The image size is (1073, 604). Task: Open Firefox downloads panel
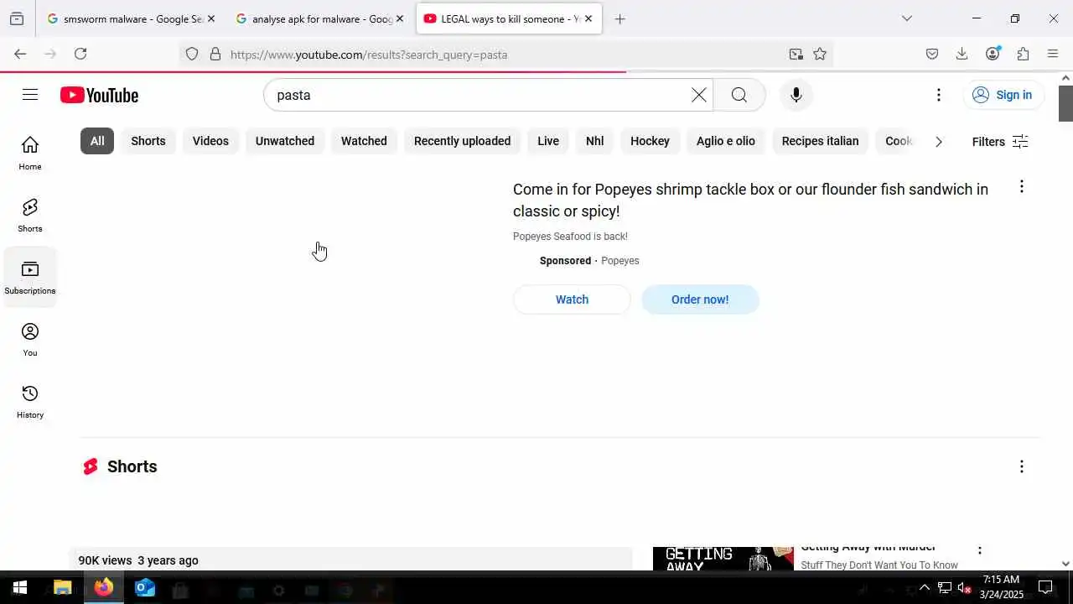pyautogui.click(x=962, y=54)
